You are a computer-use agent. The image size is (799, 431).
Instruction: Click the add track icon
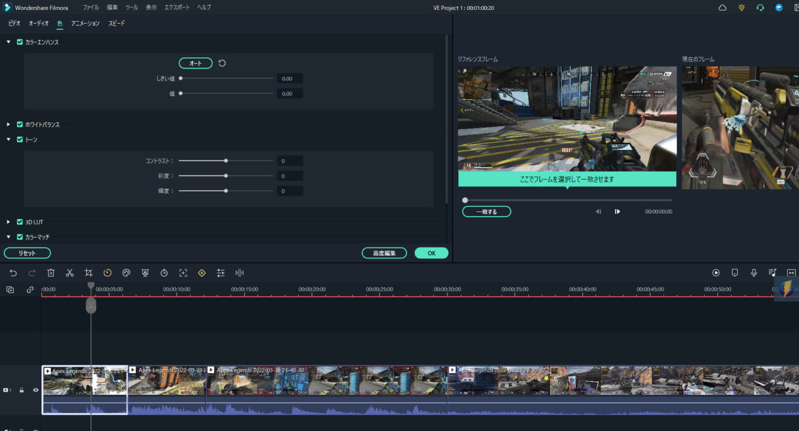(x=10, y=289)
